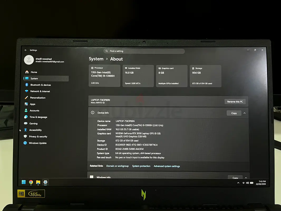Click Rename this PC button
This screenshot has width=281, height=211.
tap(235, 102)
